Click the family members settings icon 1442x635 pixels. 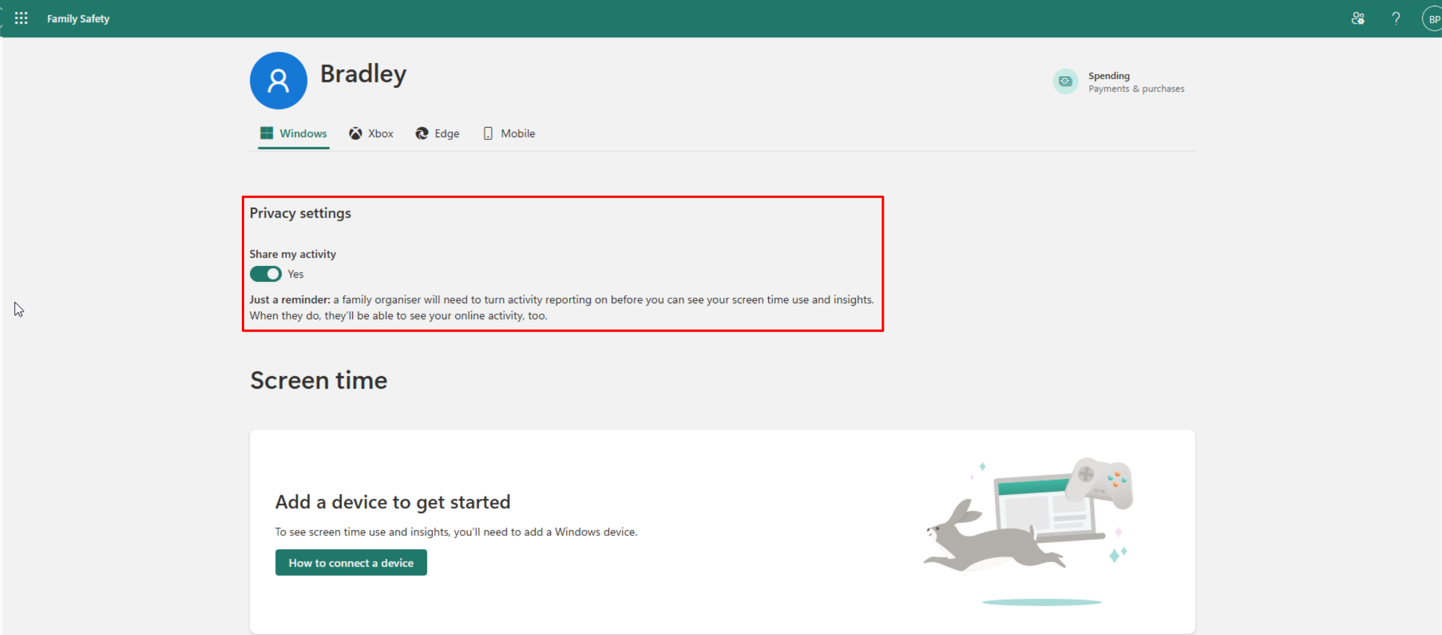pos(1358,18)
